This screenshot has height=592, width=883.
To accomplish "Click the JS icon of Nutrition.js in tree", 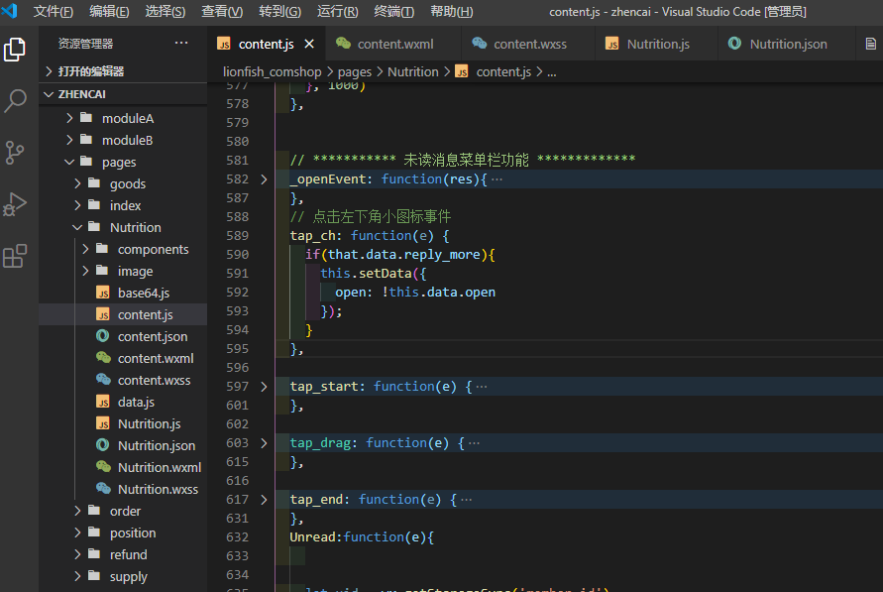I will [x=103, y=423].
